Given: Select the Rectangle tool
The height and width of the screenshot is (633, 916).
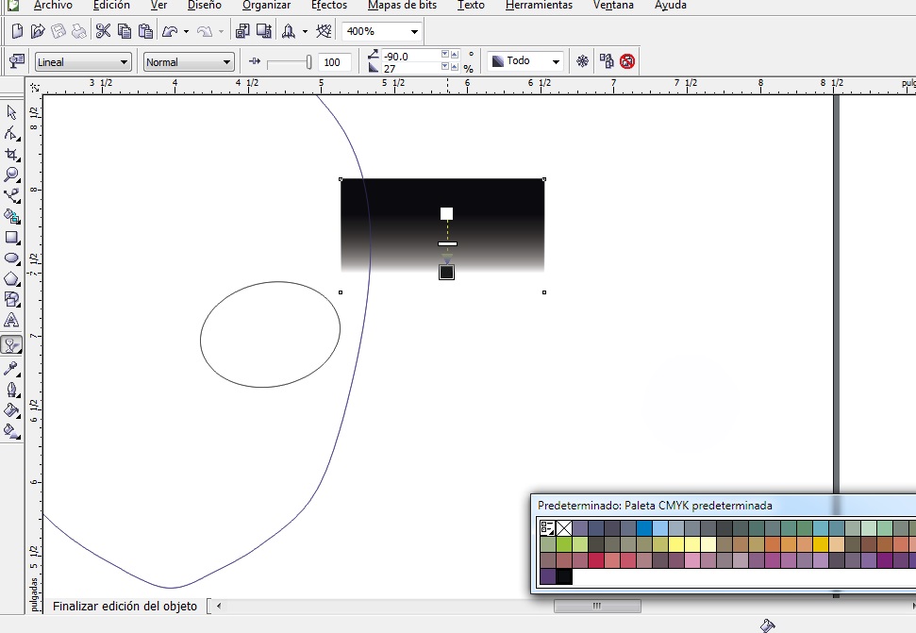Looking at the screenshot, I should 11,237.
